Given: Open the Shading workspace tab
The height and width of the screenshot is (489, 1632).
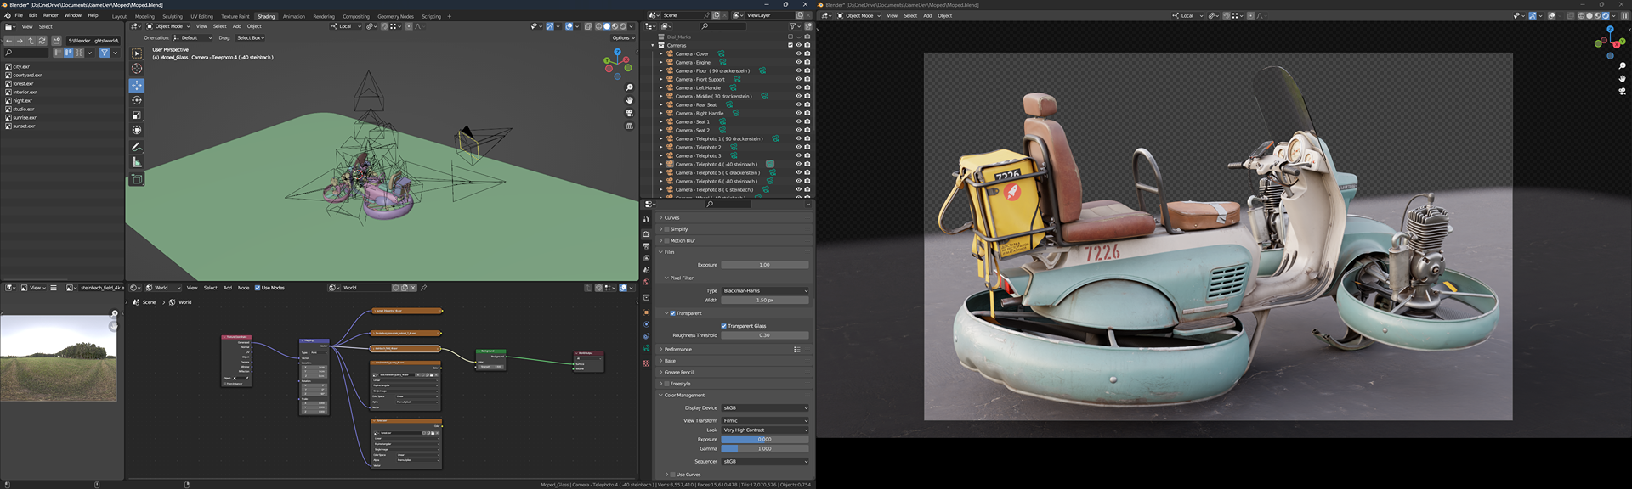Looking at the screenshot, I should pos(266,16).
